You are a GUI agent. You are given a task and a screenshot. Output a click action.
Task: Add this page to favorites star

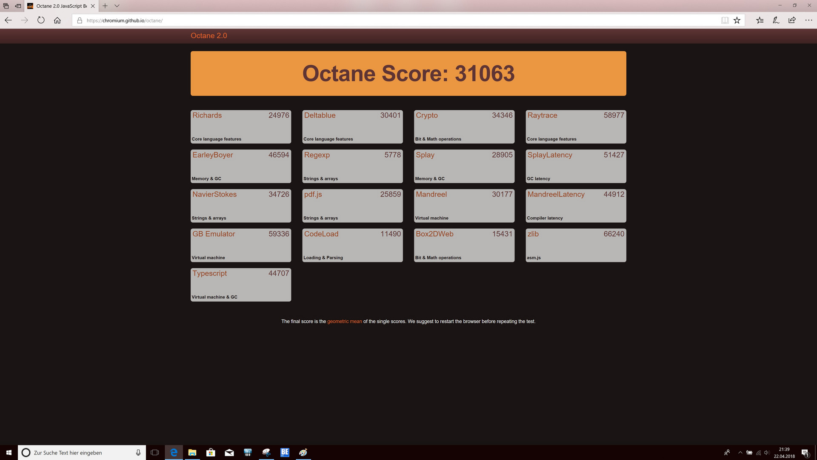(x=737, y=20)
